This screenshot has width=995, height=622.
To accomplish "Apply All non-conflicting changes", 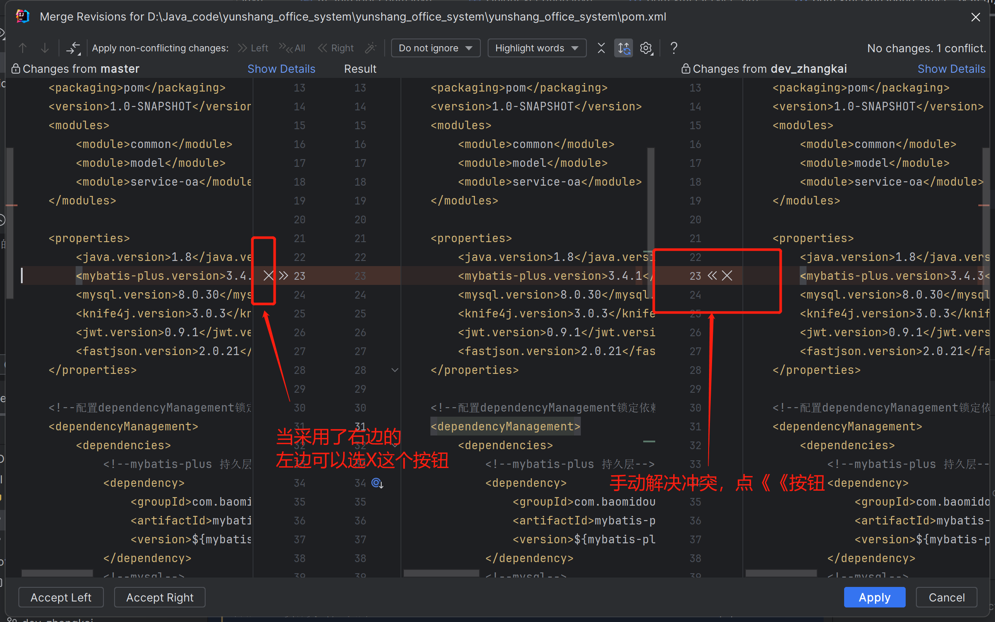I will tap(292, 48).
